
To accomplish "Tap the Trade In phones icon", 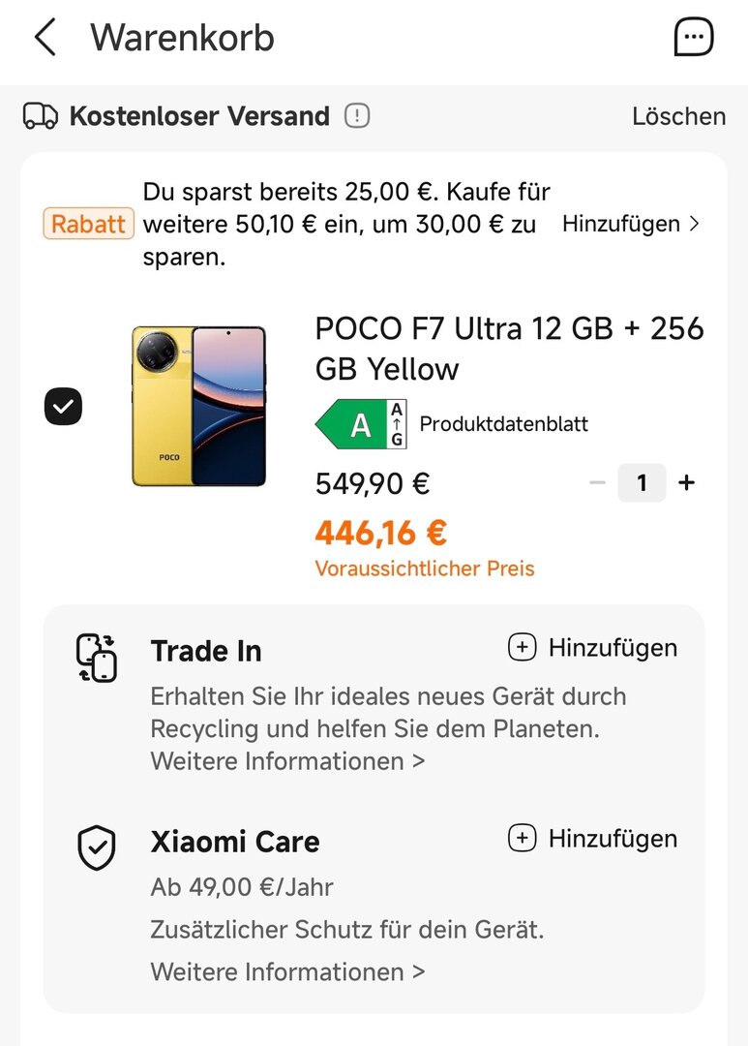I will pyautogui.click(x=97, y=658).
